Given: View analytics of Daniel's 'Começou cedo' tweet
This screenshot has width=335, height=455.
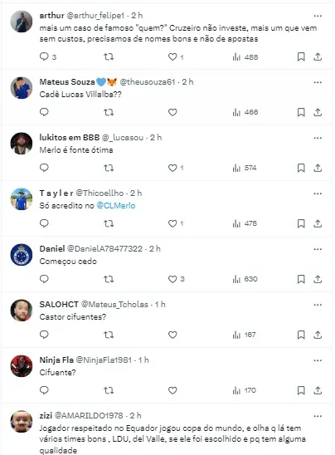Looking at the screenshot, I should click(245, 279).
